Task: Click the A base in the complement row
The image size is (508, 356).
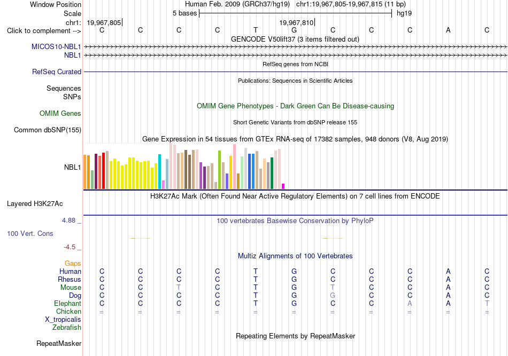Action: coord(449,30)
